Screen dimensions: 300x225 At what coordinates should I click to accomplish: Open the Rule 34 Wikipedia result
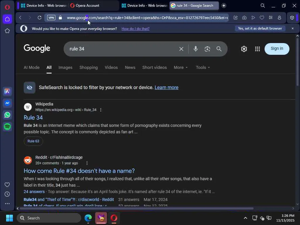tap(33, 117)
